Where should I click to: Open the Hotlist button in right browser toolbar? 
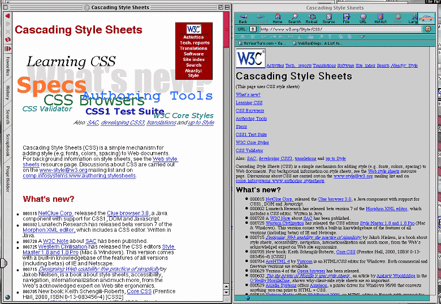point(381,19)
